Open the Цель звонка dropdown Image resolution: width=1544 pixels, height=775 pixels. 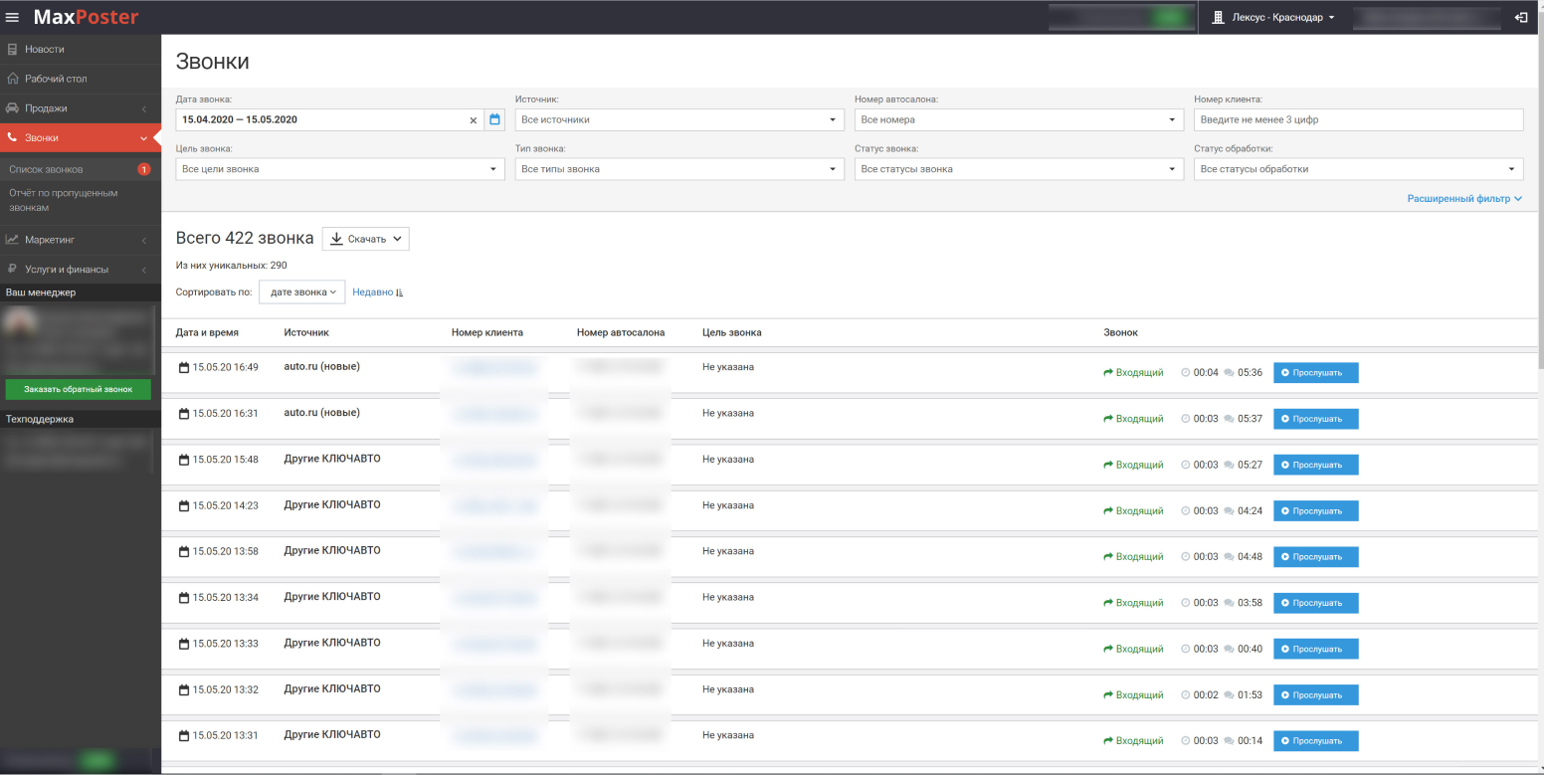340,169
